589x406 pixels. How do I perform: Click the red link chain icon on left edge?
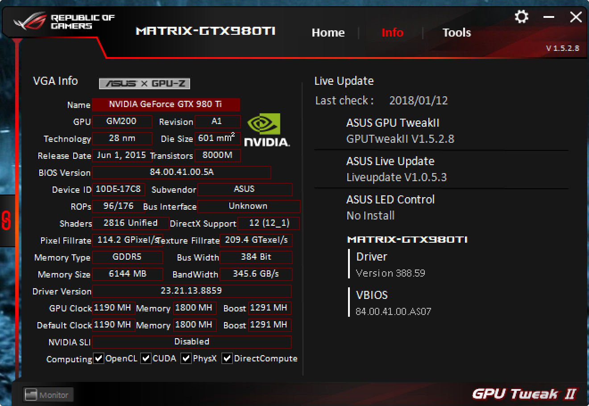tap(6, 221)
